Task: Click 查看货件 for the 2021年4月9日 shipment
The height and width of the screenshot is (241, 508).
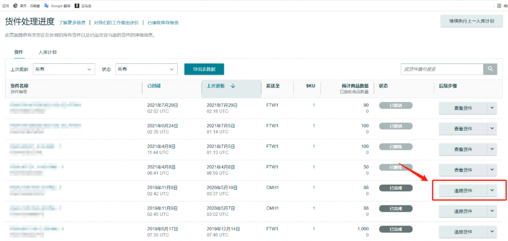Action: click(x=463, y=149)
